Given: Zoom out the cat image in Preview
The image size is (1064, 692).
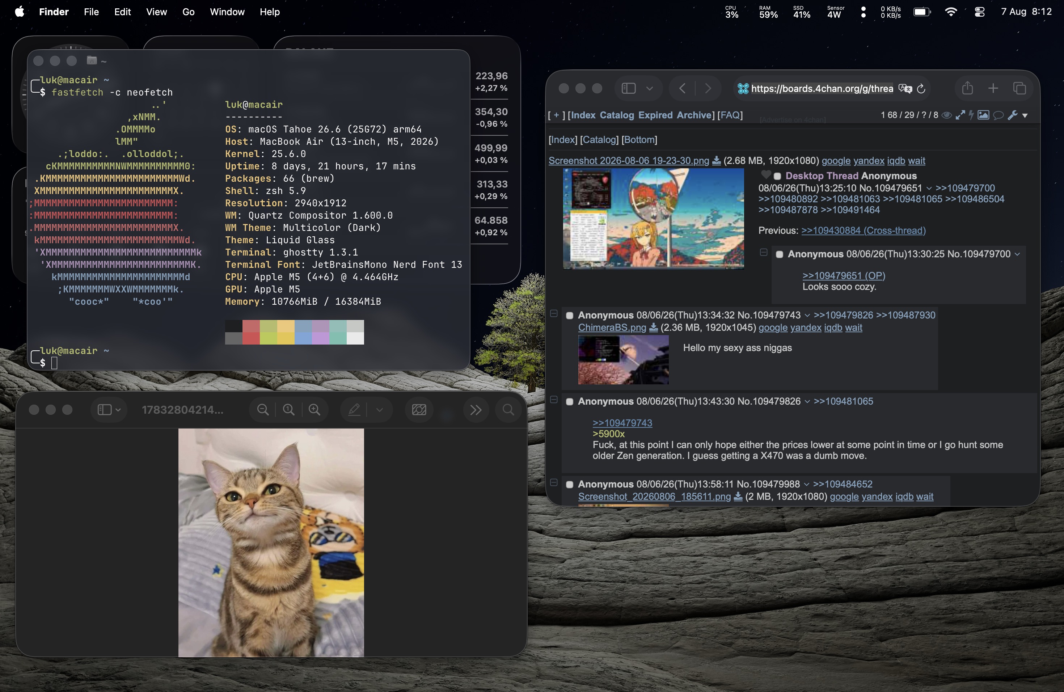Looking at the screenshot, I should click(263, 409).
